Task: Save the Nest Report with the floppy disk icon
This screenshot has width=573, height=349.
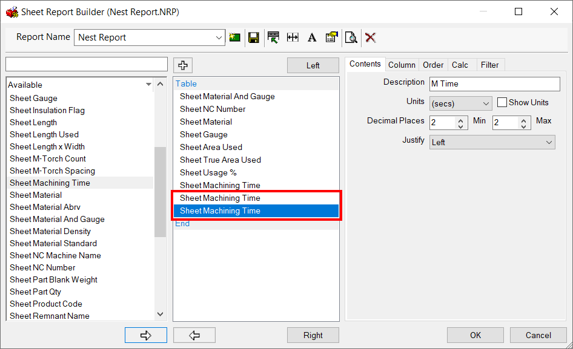Action: (x=254, y=37)
